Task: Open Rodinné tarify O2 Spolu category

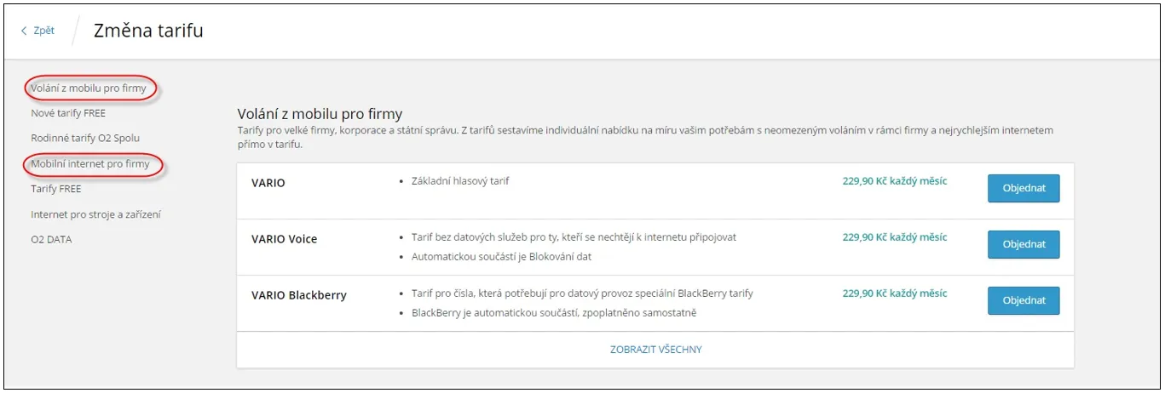Action: click(85, 138)
